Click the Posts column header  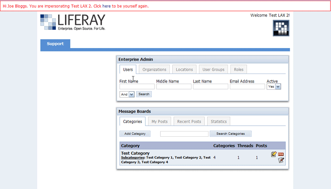pos(261,146)
